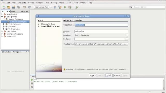Viewport: 166px width, 93px height.
Task: Click the Undo toolbar icon
Action: tap(25, 7)
